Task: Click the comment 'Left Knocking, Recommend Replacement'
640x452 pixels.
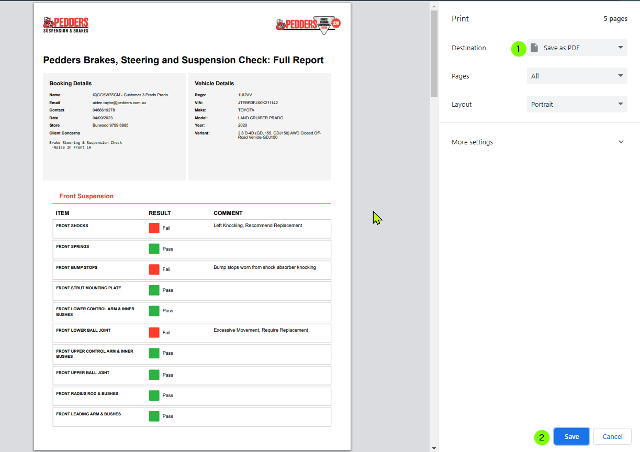Action: click(258, 225)
